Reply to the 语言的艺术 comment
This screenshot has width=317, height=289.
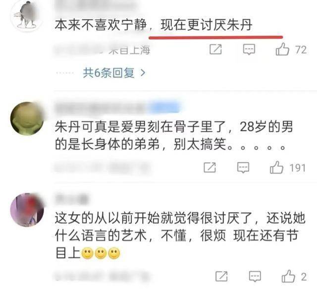click(x=255, y=277)
